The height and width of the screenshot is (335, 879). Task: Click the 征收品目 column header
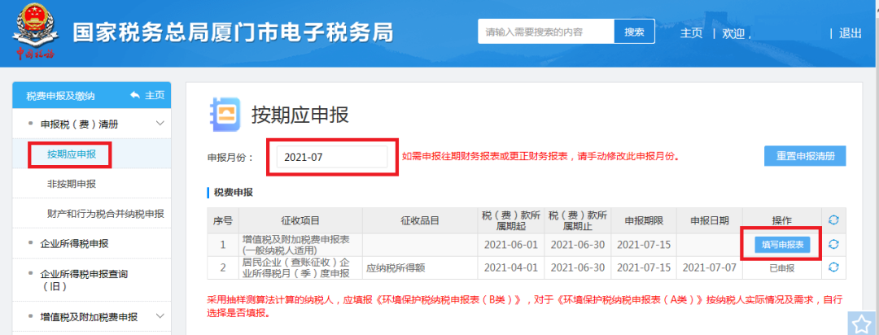point(420,220)
